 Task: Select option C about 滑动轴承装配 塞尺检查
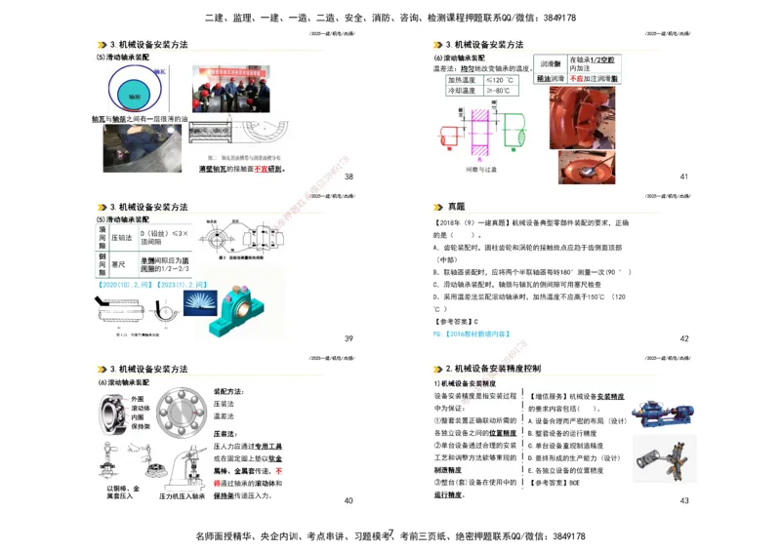pos(517,285)
